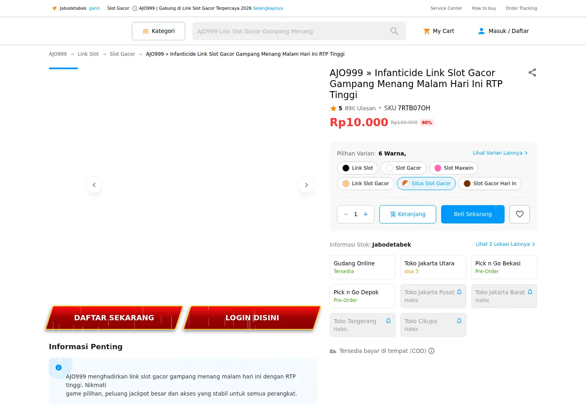Expand Lihat 2 Lokasi Lainnya
Viewport: 586px width, 407px height.
[505, 244]
